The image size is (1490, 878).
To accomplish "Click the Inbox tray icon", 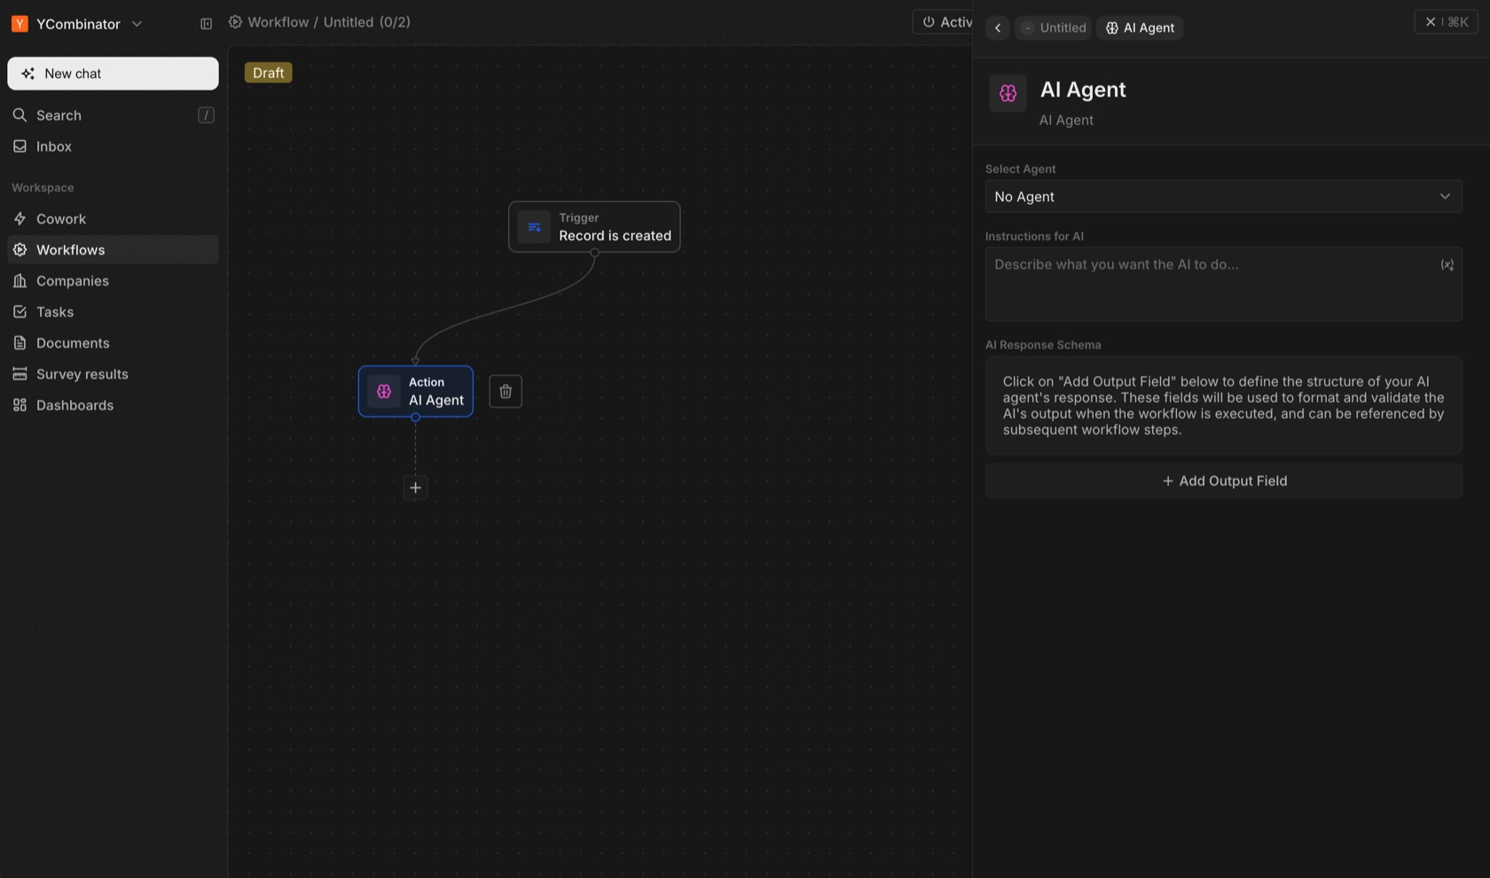I will click(20, 146).
